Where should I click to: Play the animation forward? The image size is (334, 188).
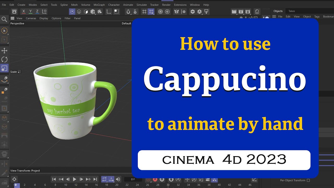[x=75, y=179]
